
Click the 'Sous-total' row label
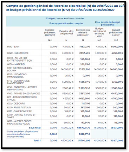tap(35, 128)
